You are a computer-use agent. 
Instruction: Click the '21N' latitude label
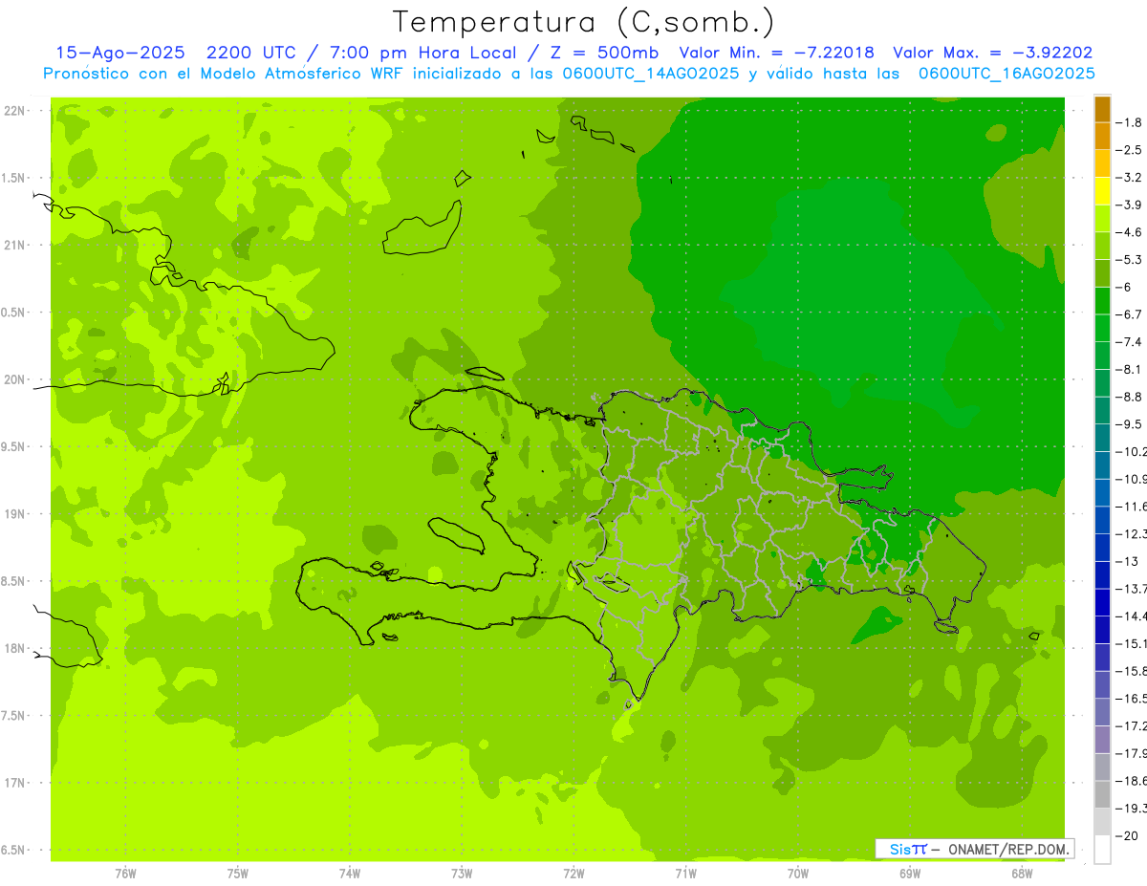click(x=13, y=246)
